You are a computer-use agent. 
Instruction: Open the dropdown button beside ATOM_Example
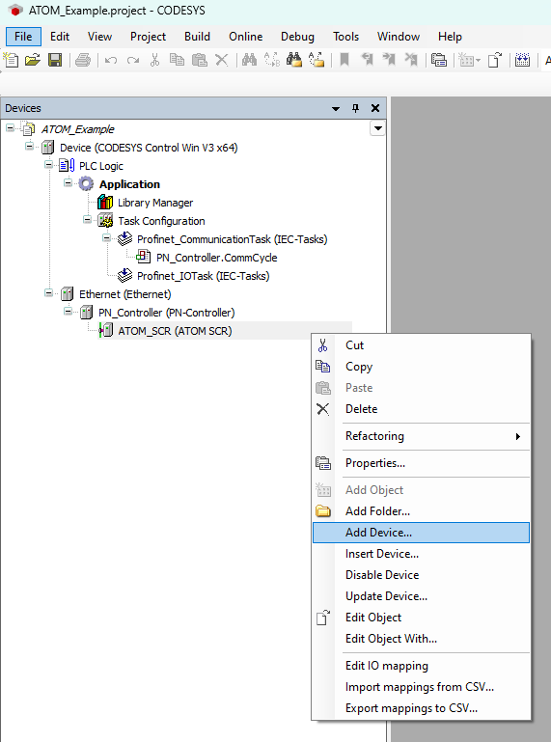[x=377, y=128]
